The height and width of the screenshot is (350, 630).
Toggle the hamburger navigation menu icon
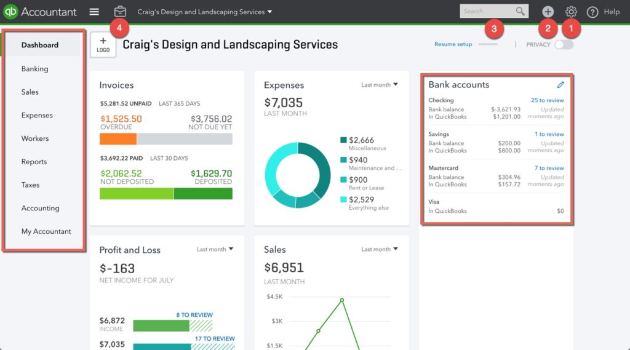coord(94,12)
